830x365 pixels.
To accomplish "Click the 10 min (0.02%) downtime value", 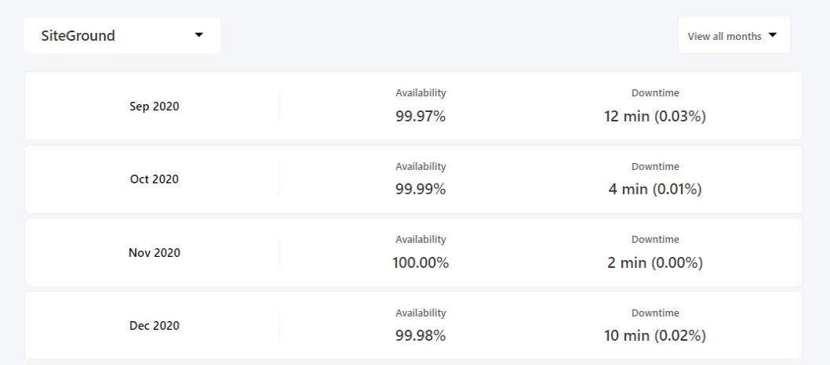I will click(x=655, y=335).
